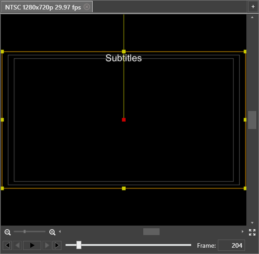The height and width of the screenshot is (254, 259).
Task: Click the zoom out magnifier icon
Action: 8,232
